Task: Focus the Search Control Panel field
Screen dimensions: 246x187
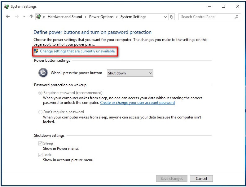Action: (210, 17)
